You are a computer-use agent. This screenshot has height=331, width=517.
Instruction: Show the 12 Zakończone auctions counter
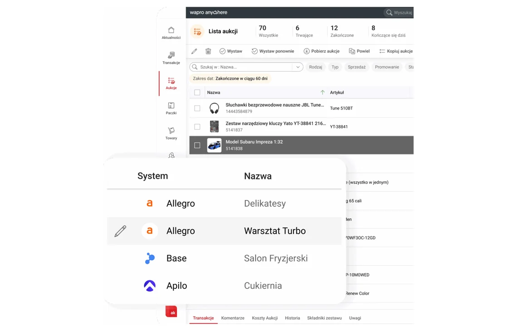[x=342, y=31]
